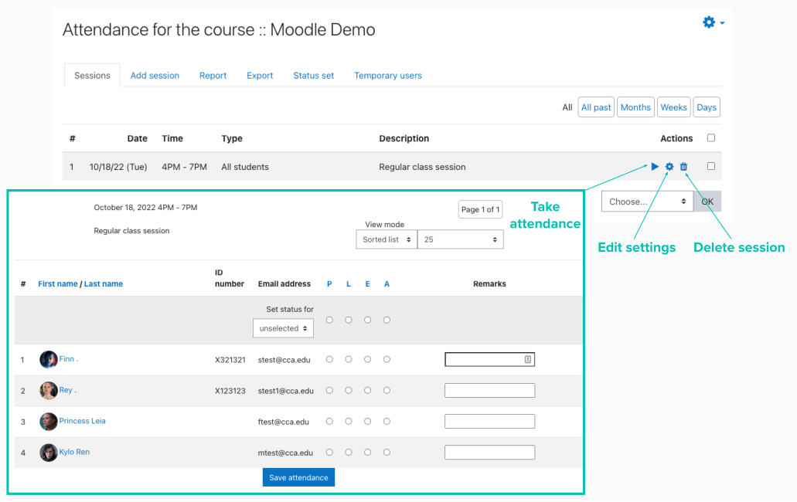
Task: Click Rey's profile avatar
Action: (49, 391)
